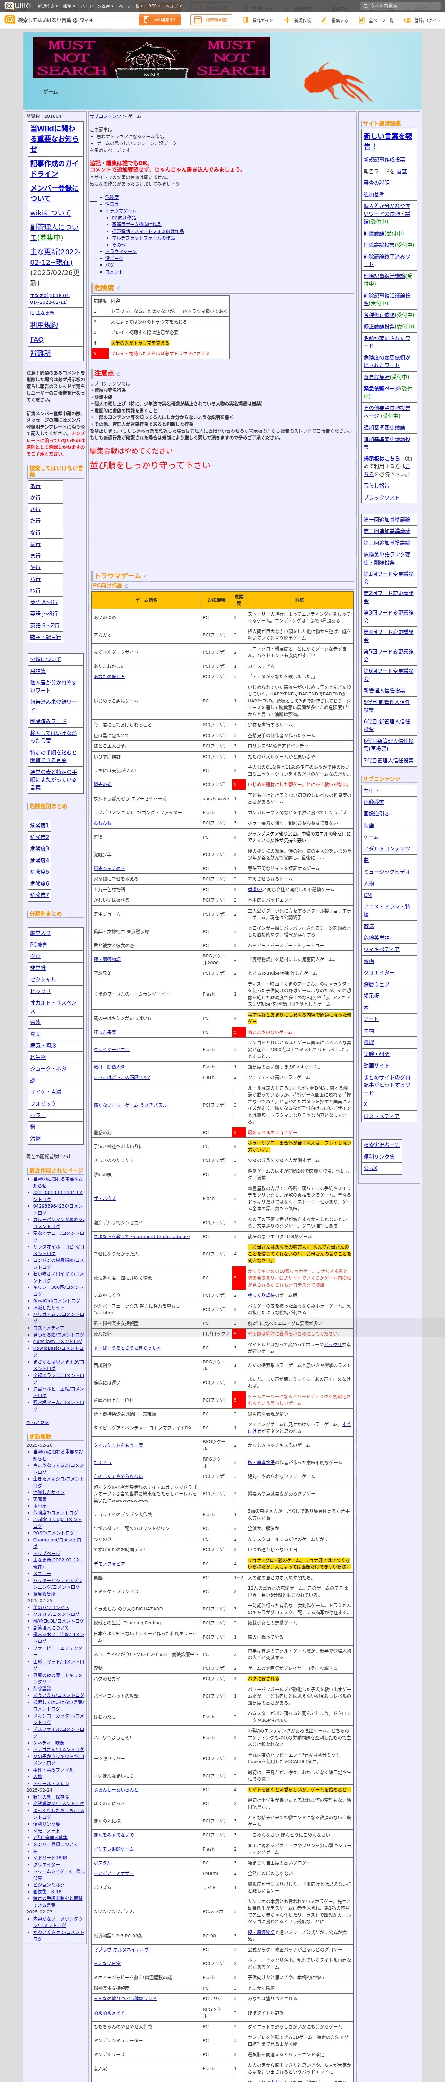The image size is (445, 2082).
Task: Open 当Wikiに関わる重要なお知らせ sidebar link
Action: tap(54, 139)
